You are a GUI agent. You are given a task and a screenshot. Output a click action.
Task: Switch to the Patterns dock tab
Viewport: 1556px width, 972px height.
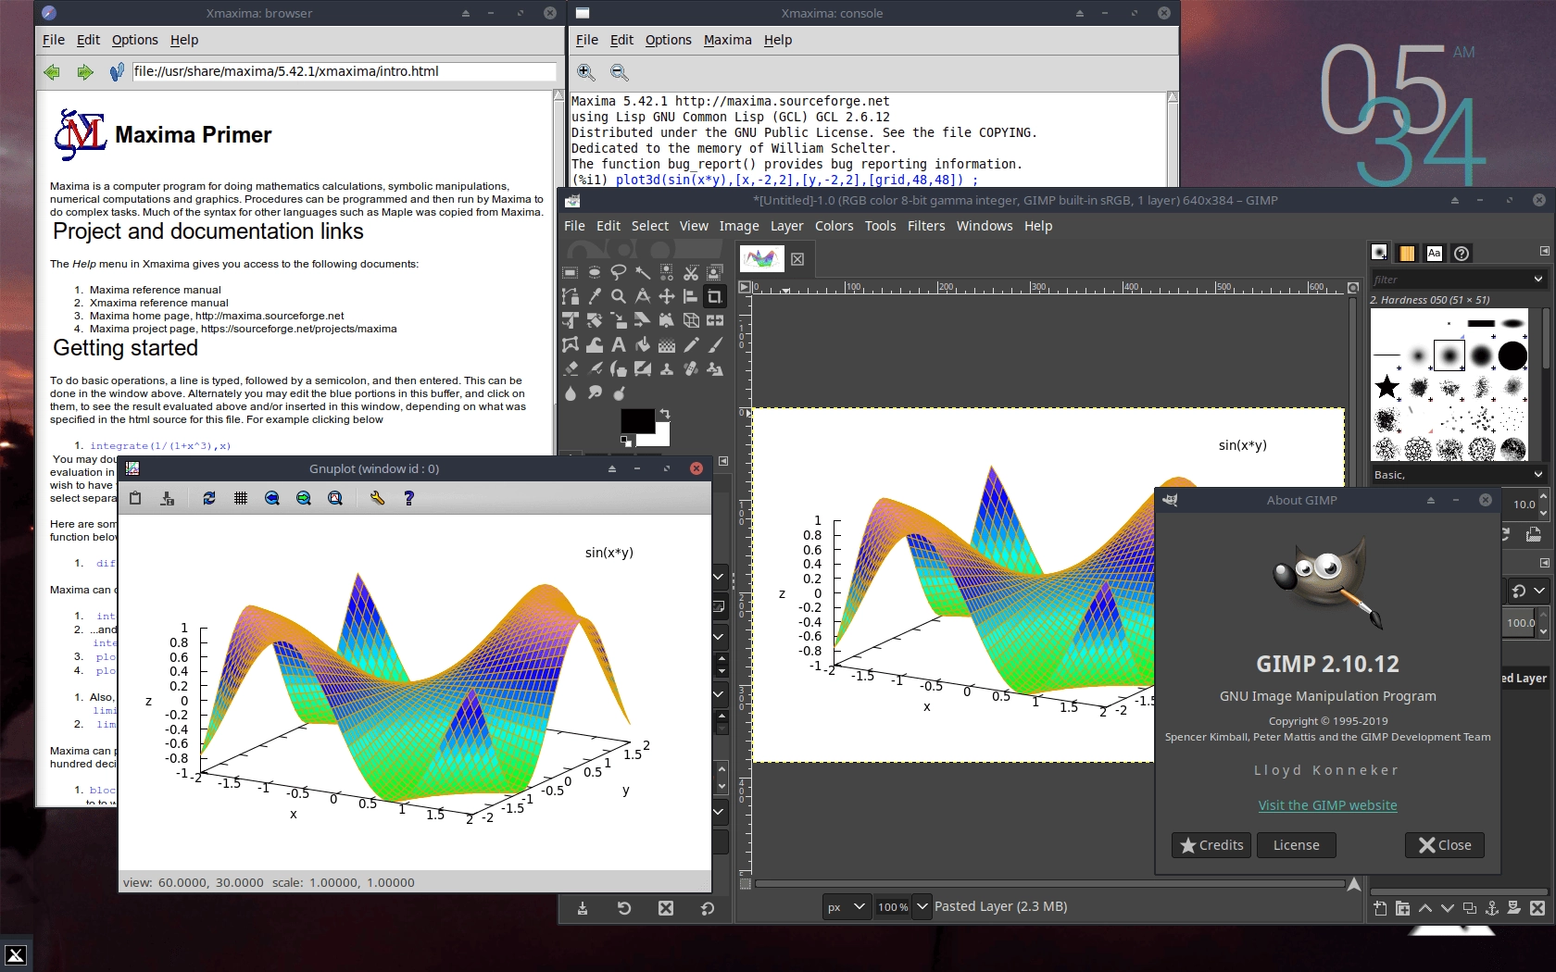coord(1407,253)
